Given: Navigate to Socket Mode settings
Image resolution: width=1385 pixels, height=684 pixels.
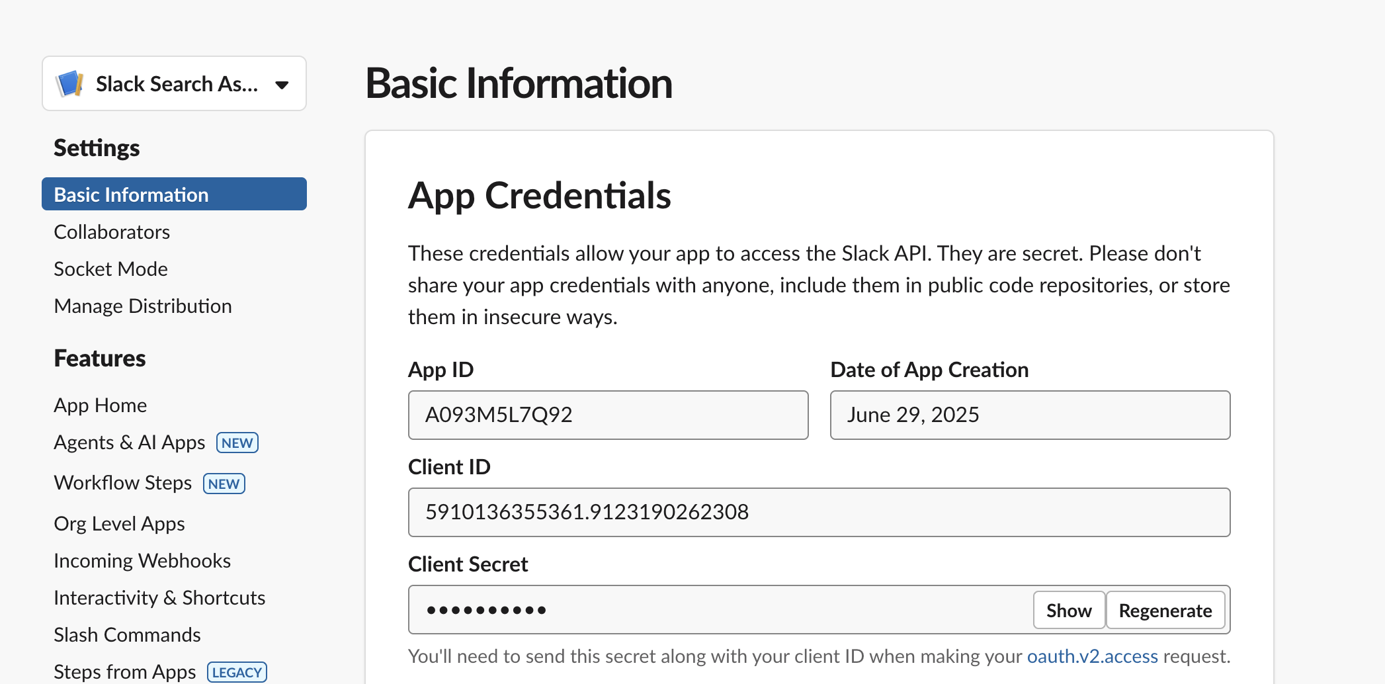Looking at the screenshot, I should (110, 269).
